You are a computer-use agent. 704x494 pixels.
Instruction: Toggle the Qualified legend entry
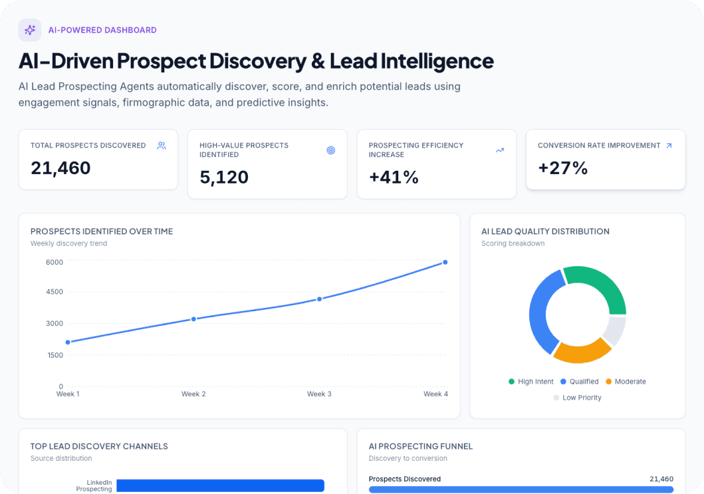point(580,382)
